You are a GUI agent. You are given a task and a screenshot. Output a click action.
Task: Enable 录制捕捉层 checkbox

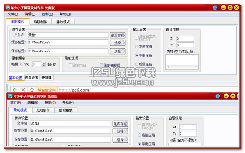pyautogui.click(x=101, y=65)
